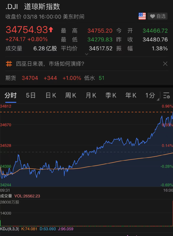Add DJI to watchlist with 自选 button
The width and height of the screenshot is (173, 236).
click(x=157, y=16)
